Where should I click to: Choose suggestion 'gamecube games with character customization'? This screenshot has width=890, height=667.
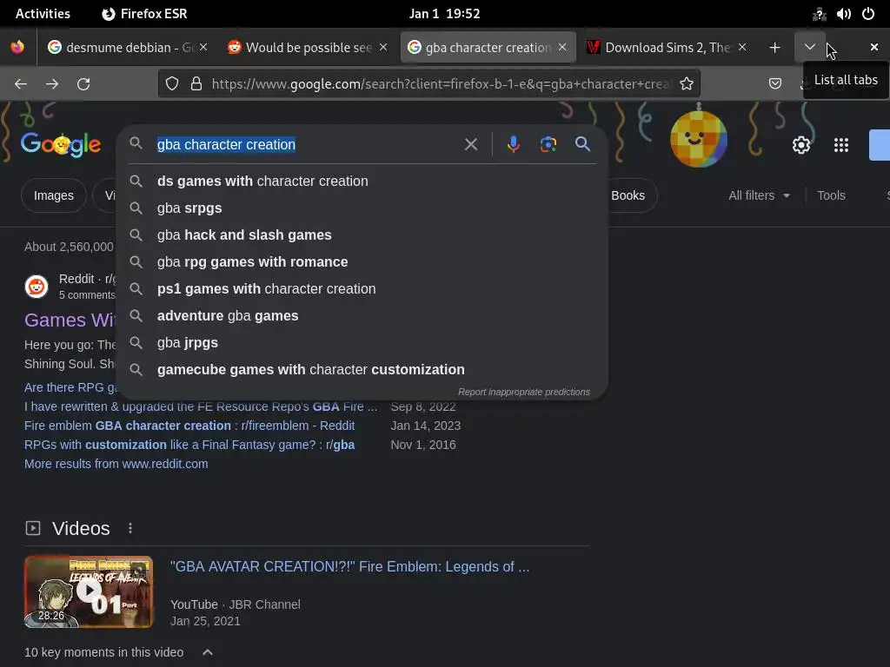click(x=362, y=370)
